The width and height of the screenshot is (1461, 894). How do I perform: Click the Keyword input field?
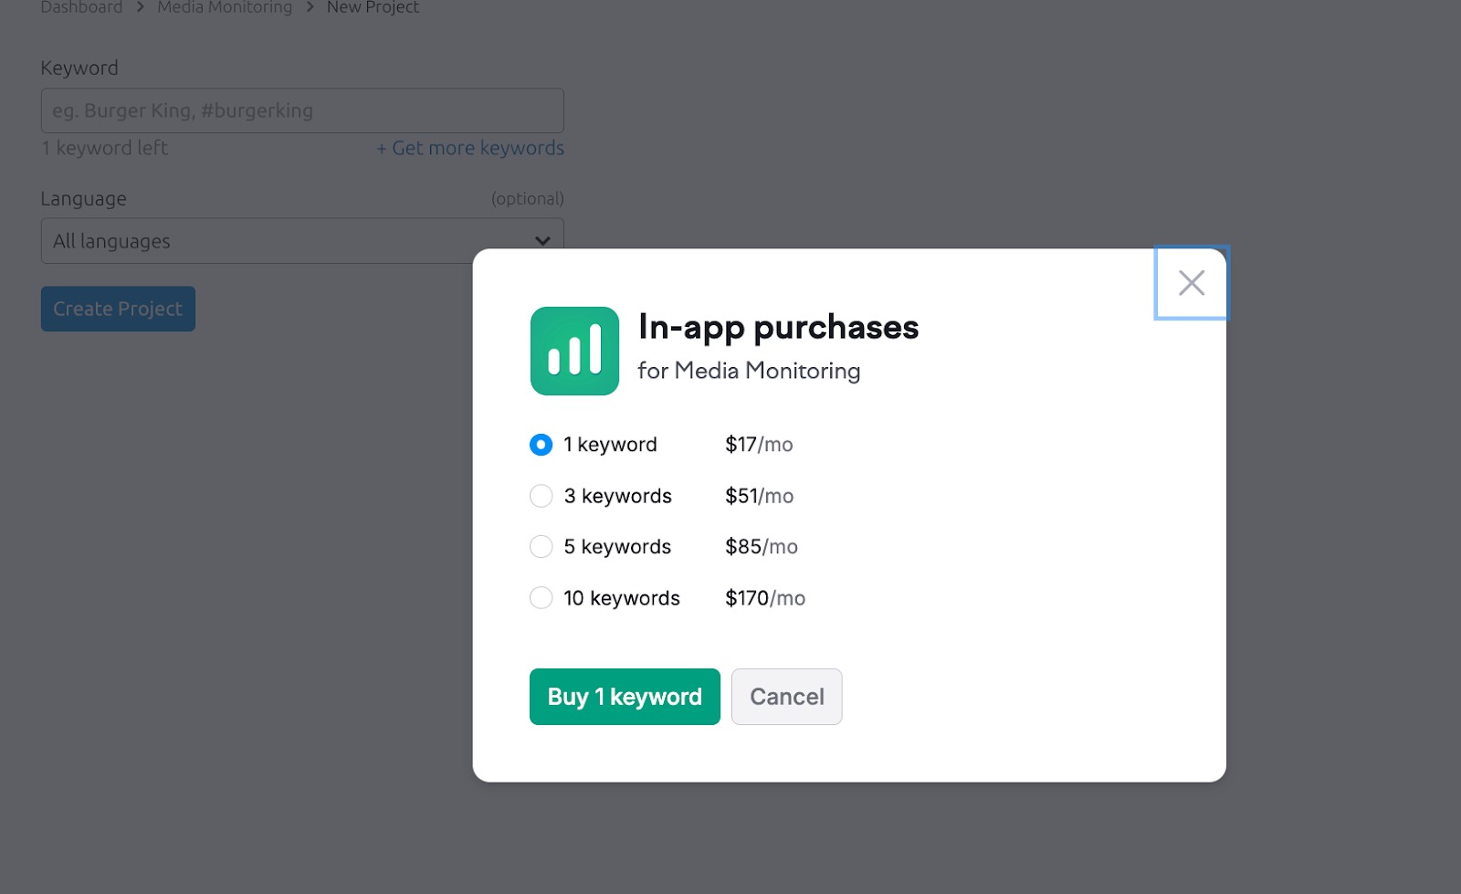(x=302, y=110)
